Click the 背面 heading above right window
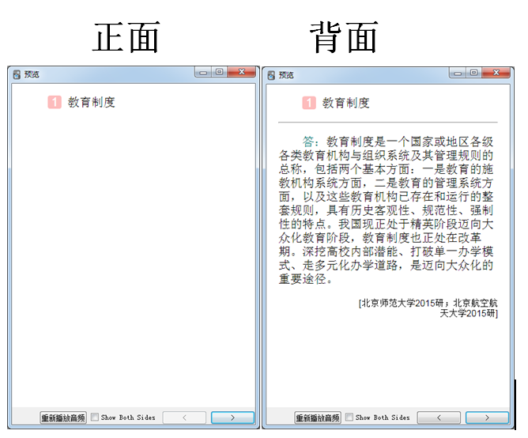The image size is (528, 438). 344,37
